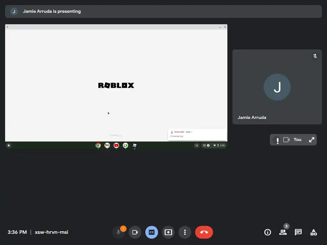Click the back arrow in Roblox window
Viewport: 327px width, 245px height.
pyautogui.click(x=8, y=27)
